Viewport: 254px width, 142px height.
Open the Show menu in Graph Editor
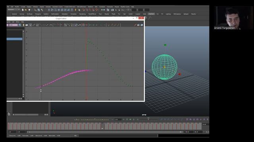coord(17,22)
